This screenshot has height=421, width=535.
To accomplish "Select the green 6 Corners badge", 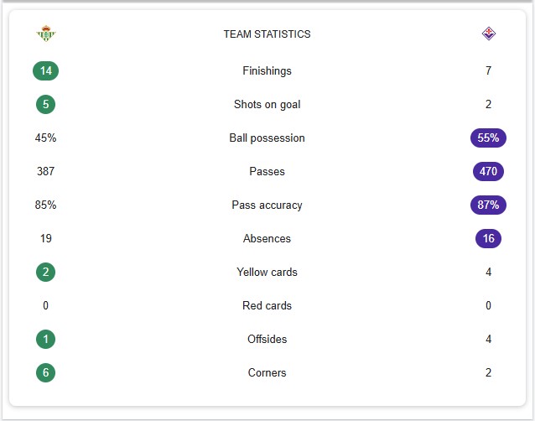I will pos(46,372).
